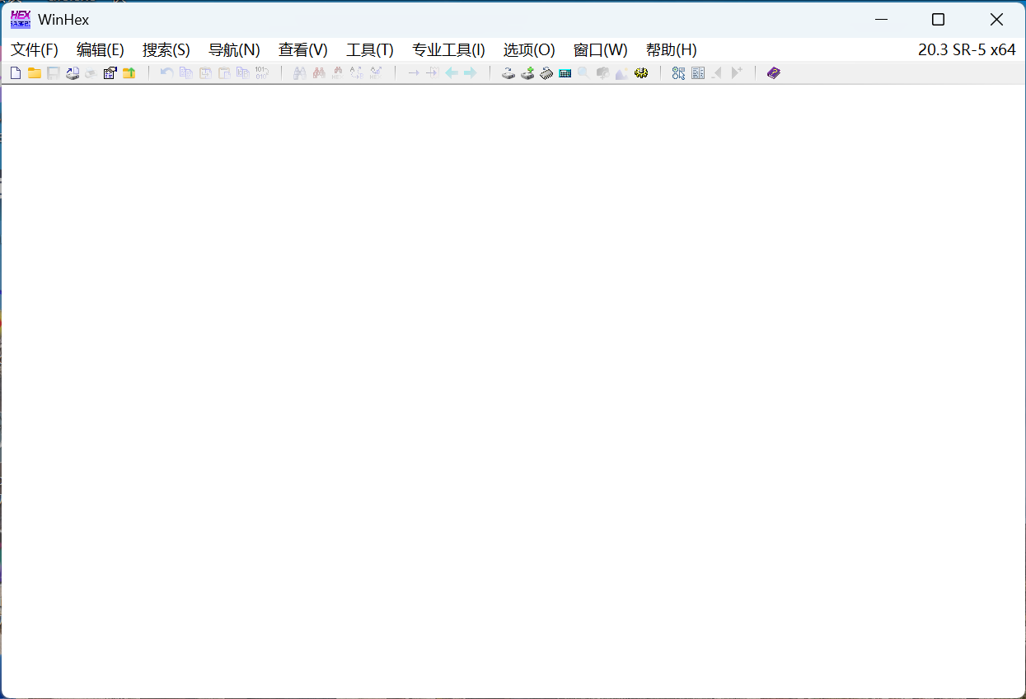The image size is (1026, 699).
Task: Click the Save floppy disk icon
Action: pyautogui.click(x=54, y=73)
